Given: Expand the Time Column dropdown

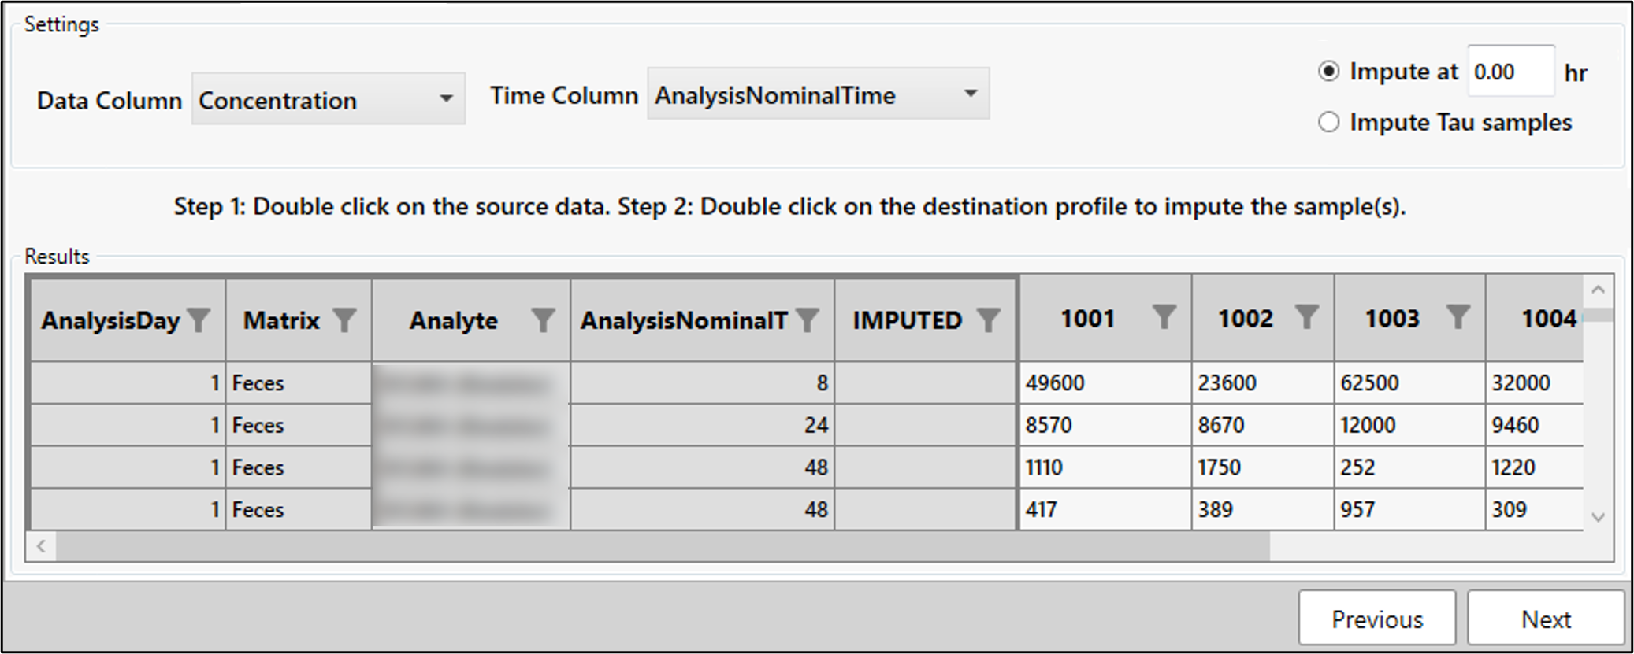Looking at the screenshot, I should point(971,94).
